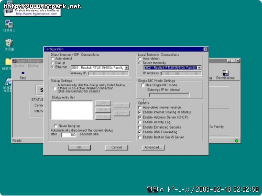Click the Dialup entry list box

[x=72, y=110]
